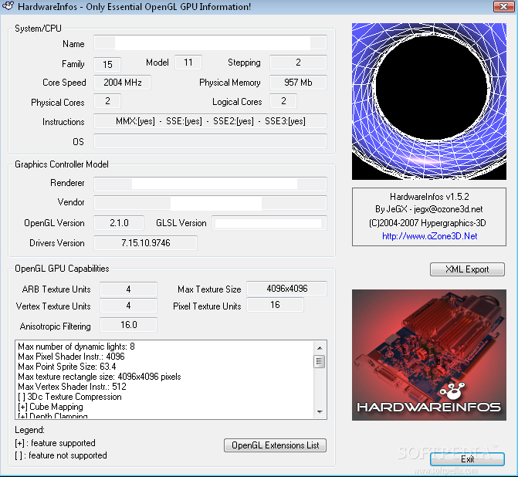The image size is (518, 477).
Task: Click the Family field showing 15
Action: point(107,64)
